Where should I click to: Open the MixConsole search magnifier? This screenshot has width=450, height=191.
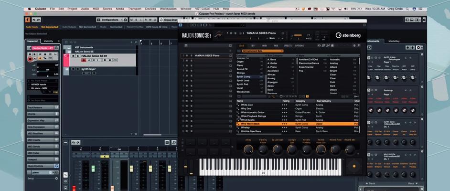tap(174, 142)
